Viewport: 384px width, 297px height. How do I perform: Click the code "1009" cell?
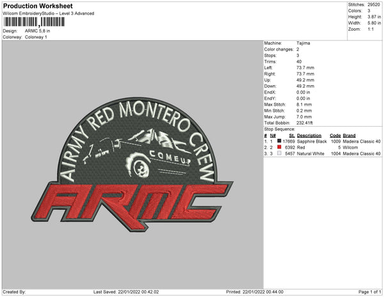click(336, 141)
